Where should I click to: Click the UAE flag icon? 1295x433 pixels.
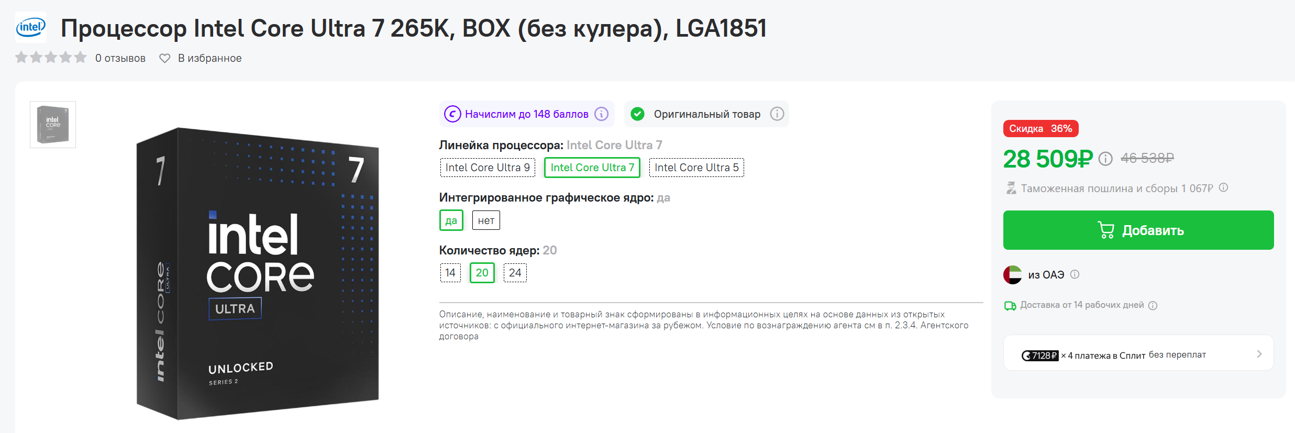click(x=1013, y=275)
